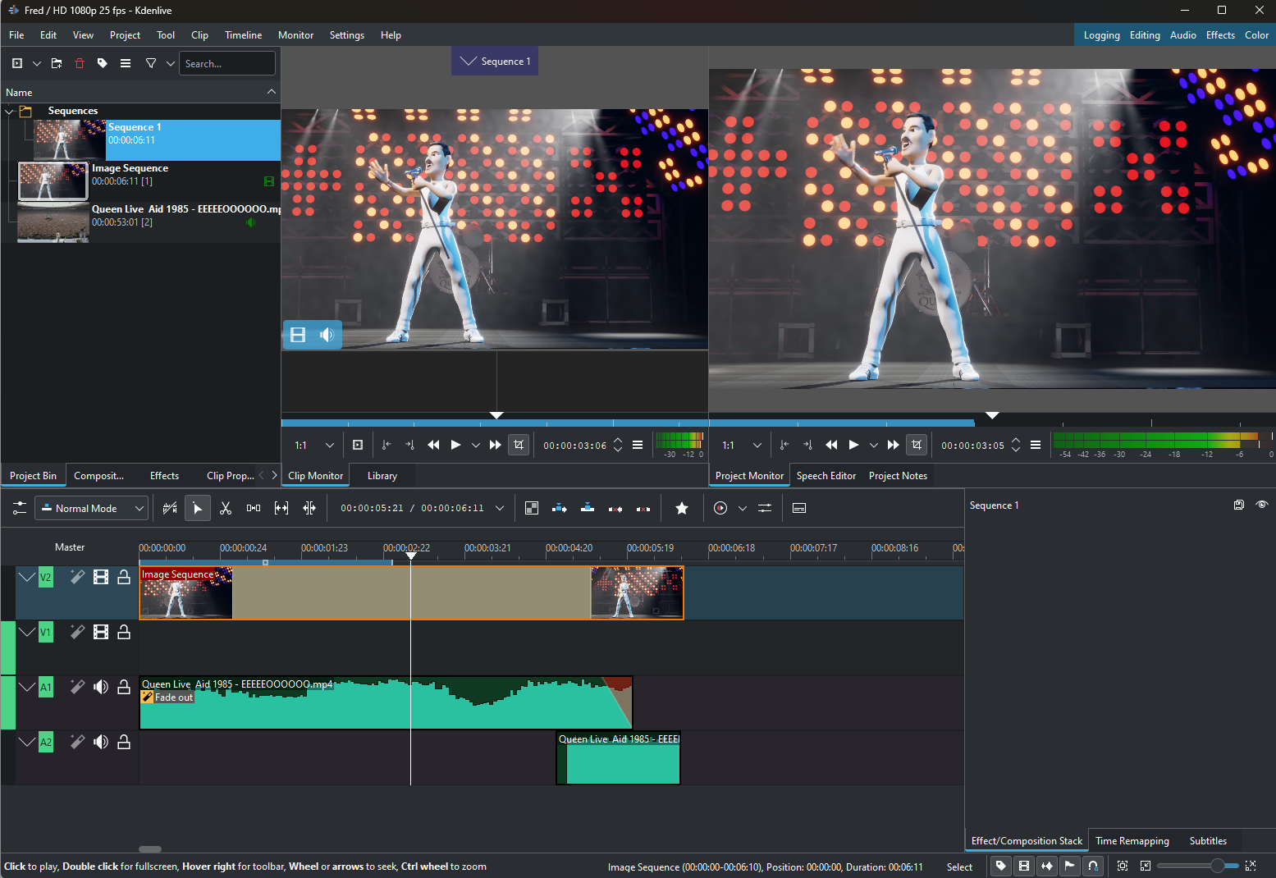Toggle mix clips composition icon
The height and width of the screenshot is (878, 1276).
pyautogui.click(x=532, y=509)
